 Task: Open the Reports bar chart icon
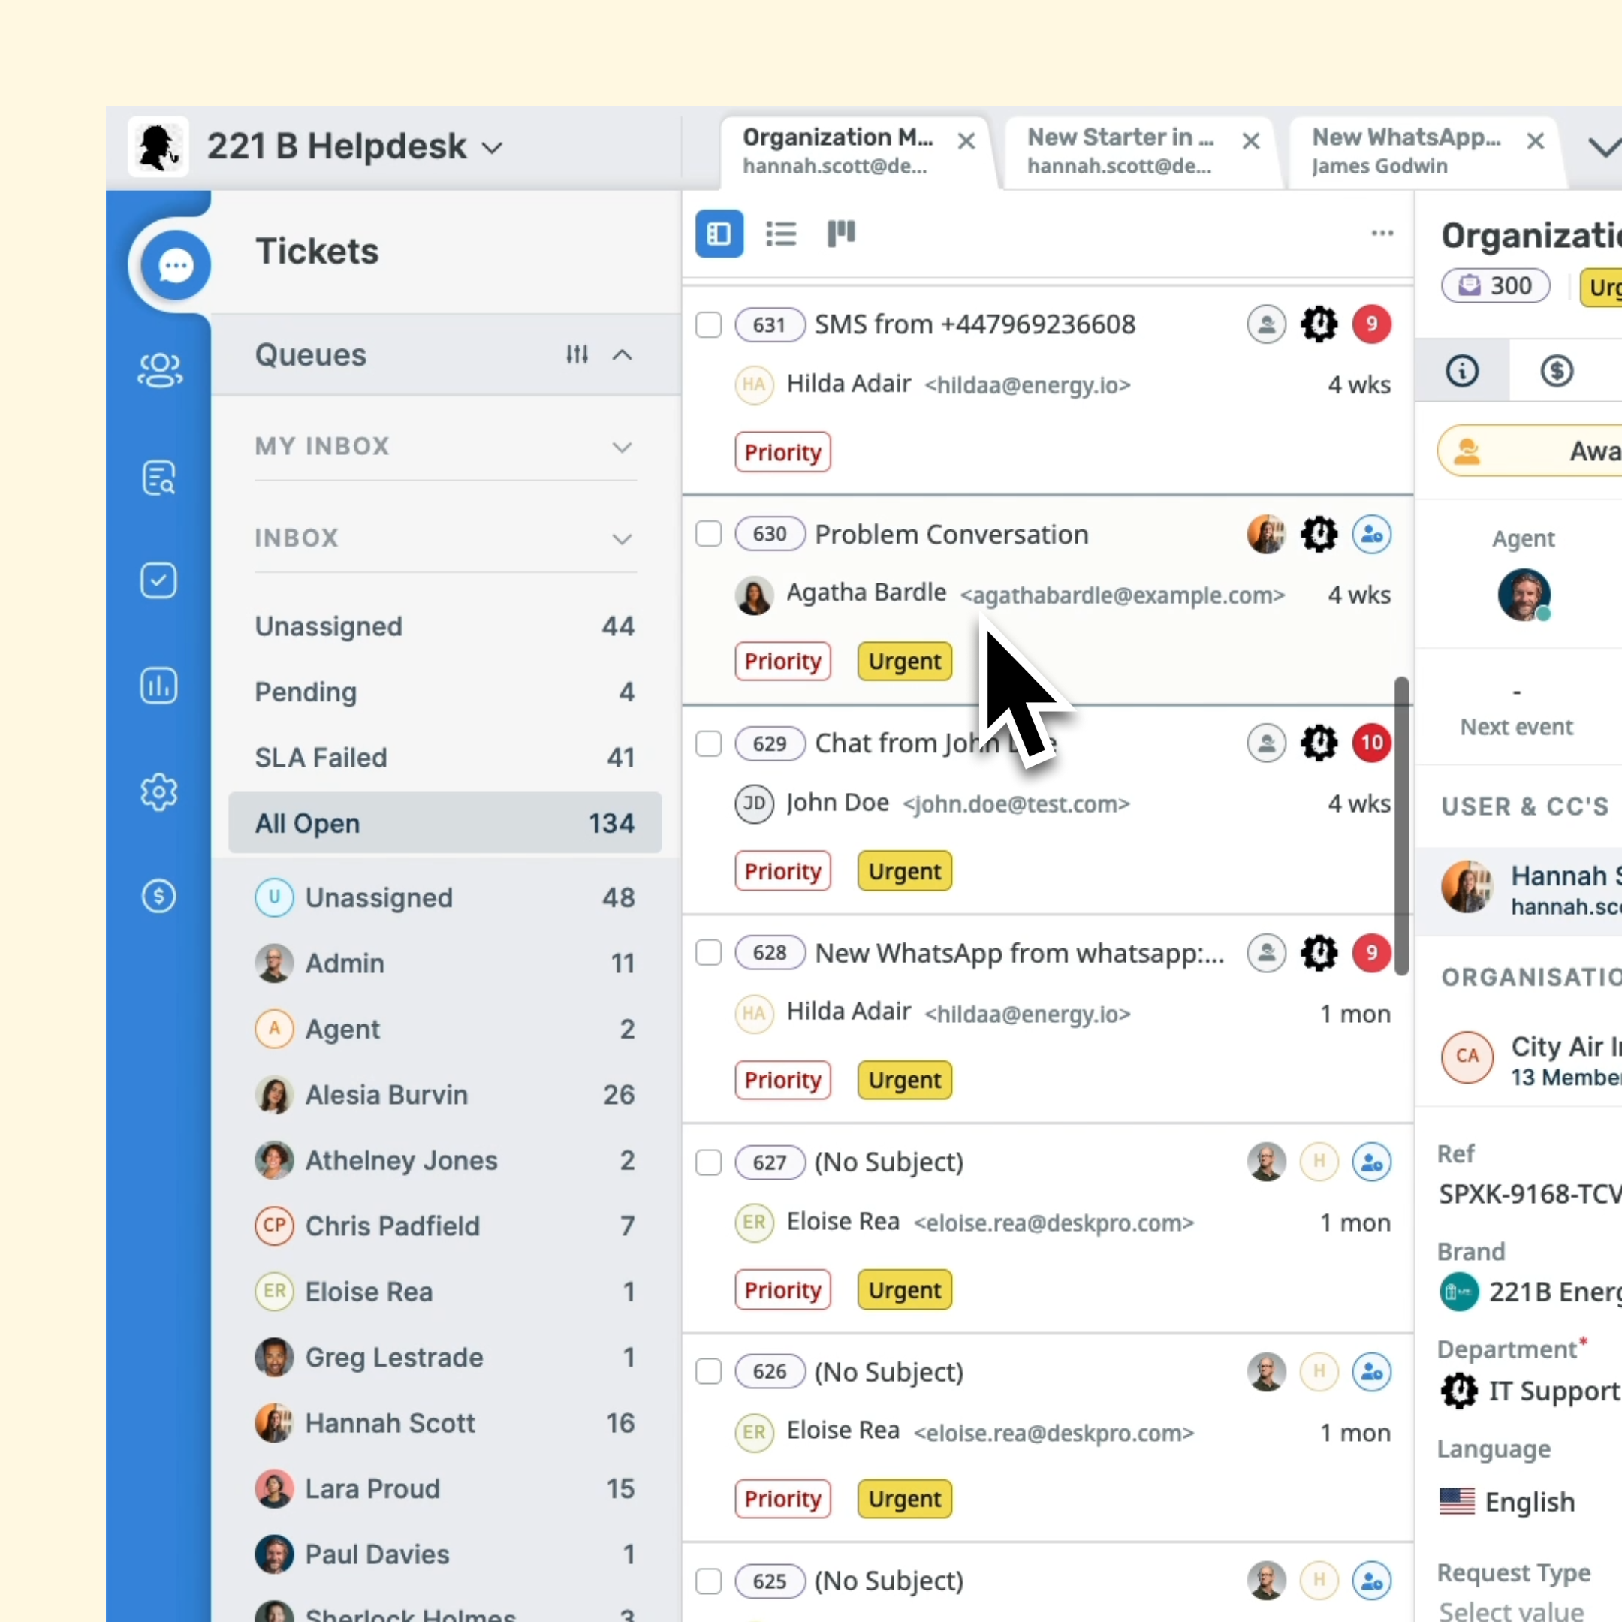158,686
